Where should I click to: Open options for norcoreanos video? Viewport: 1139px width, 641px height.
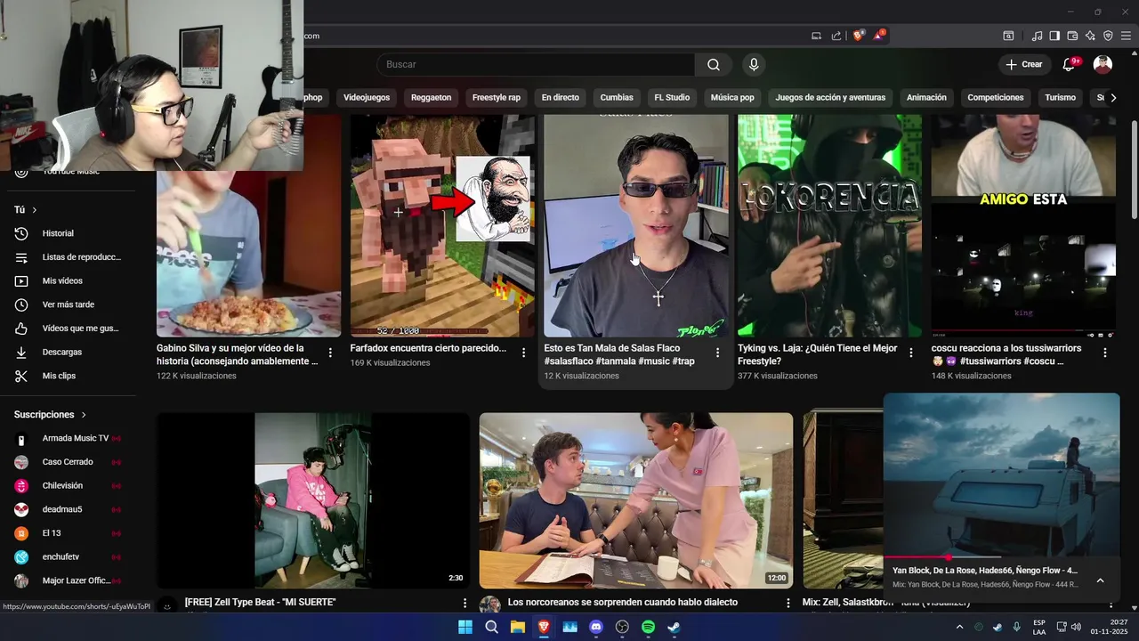pyautogui.click(x=788, y=603)
